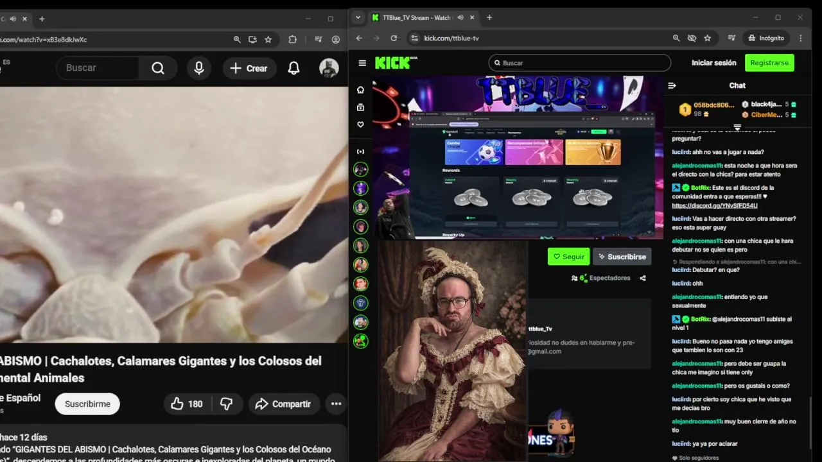Click the Suscribirse button on Kick
This screenshot has height=462, width=822.
[622, 257]
